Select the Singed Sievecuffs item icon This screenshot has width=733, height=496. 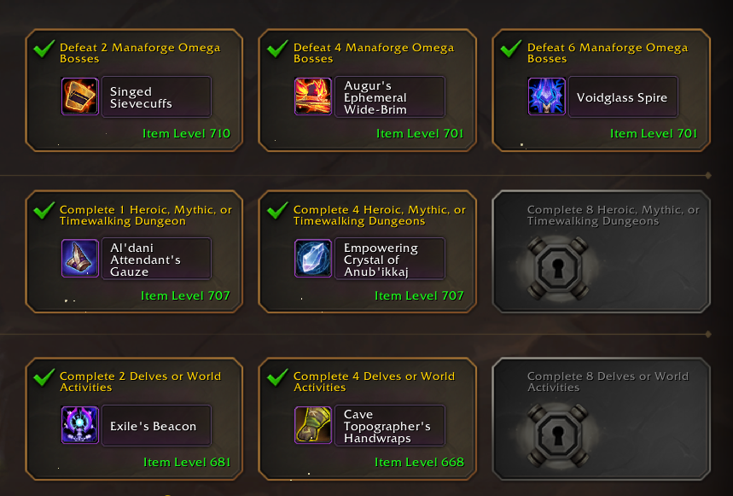[80, 96]
